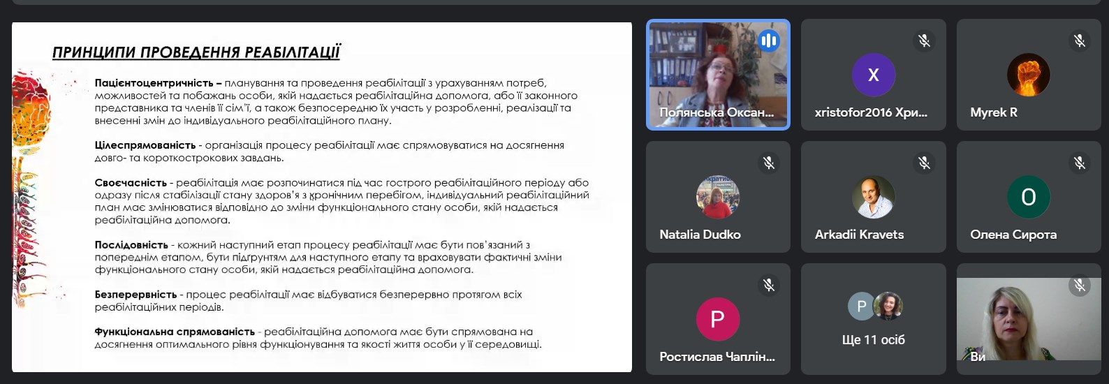
Task: Click the 'Arkadii Kravets' name label
Action: (x=859, y=235)
